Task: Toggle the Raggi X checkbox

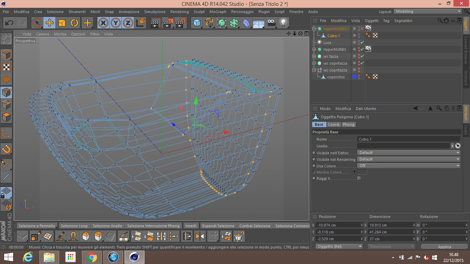Action: point(359,178)
